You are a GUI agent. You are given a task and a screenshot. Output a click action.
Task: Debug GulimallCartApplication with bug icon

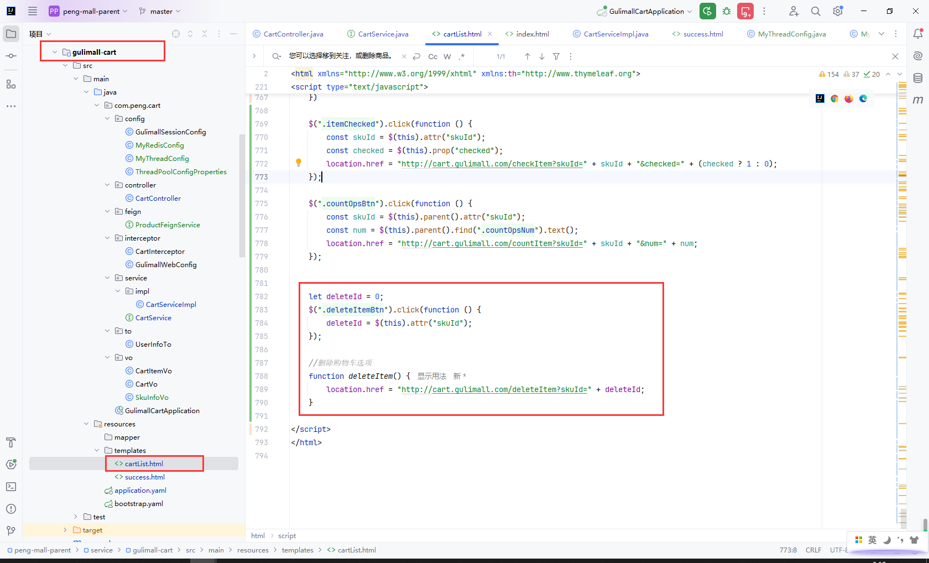click(727, 11)
